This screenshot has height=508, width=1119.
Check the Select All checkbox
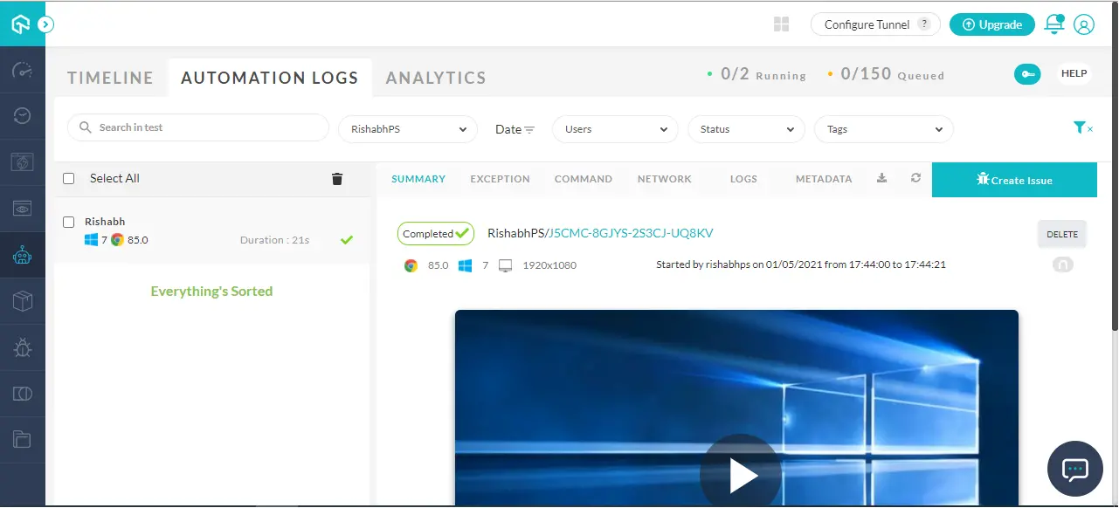pyautogui.click(x=69, y=178)
